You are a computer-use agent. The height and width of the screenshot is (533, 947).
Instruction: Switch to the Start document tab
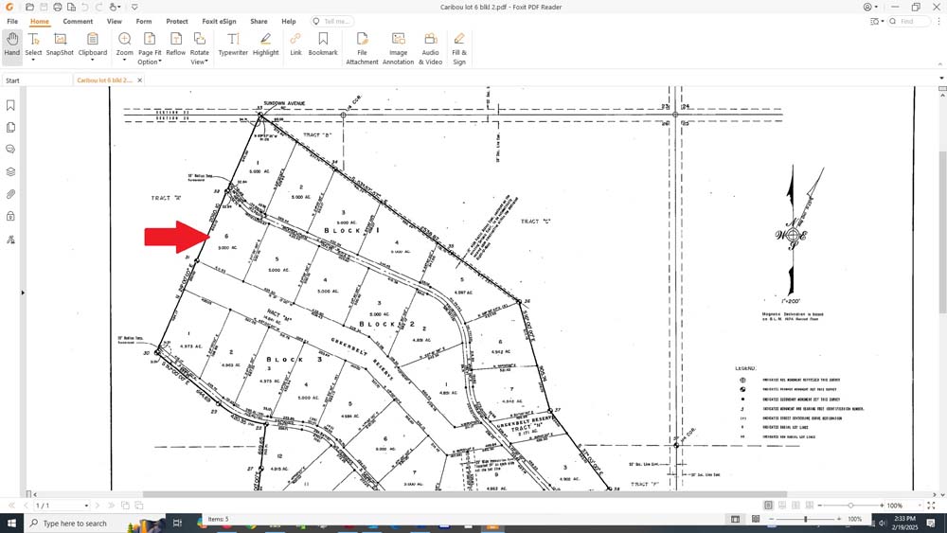pos(12,80)
